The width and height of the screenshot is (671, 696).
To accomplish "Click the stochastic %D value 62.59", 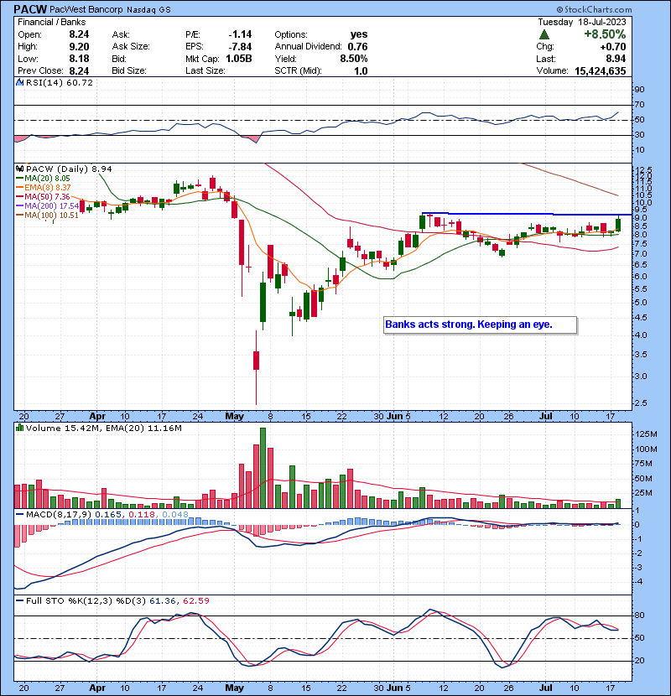I will (195, 600).
